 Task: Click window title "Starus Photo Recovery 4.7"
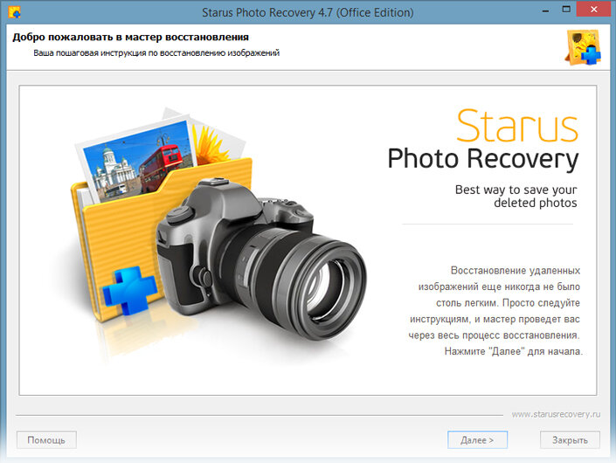point(267,12)
